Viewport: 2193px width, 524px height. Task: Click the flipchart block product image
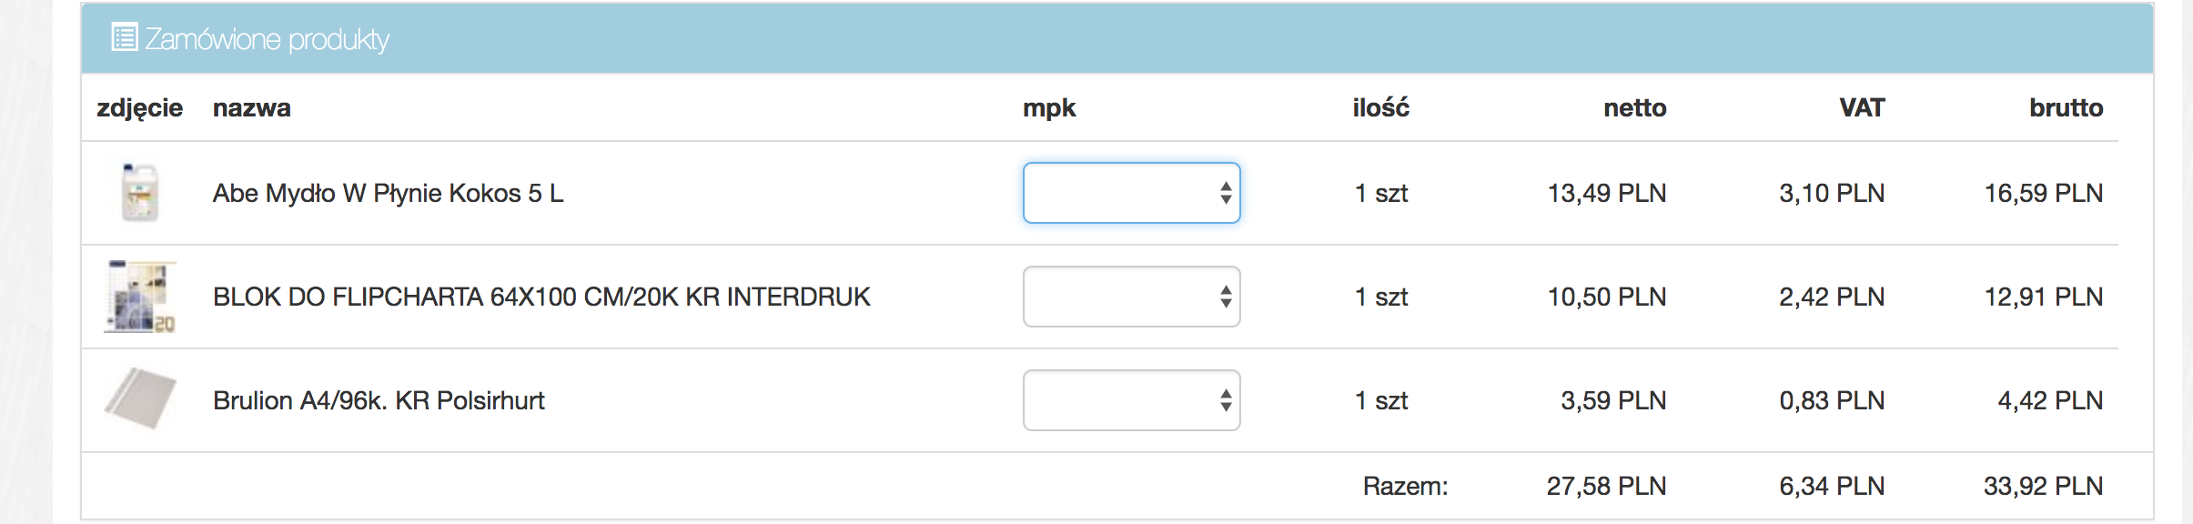[x=140, y=297]
